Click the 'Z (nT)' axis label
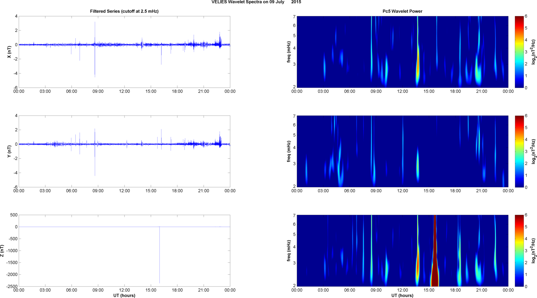This screenshot has height=298, width=537. 2,251
